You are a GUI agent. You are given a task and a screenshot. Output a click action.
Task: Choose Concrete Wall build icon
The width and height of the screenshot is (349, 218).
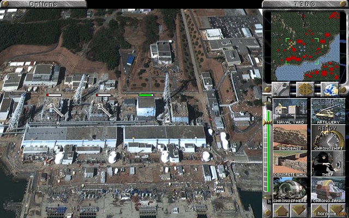pyautogui.click(x=290, y=164)
